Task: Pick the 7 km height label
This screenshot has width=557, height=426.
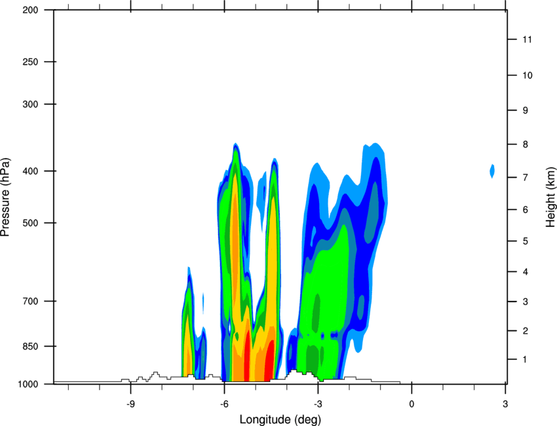Action: tap(526, 178)
